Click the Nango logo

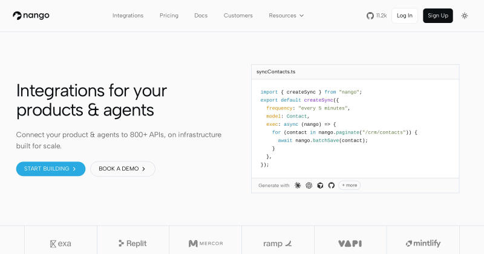click(x=31, y=16)
